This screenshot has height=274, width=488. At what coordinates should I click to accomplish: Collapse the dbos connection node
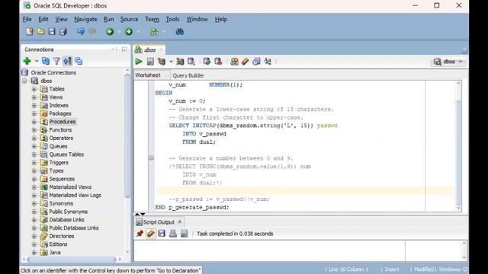tap(24, 81)
